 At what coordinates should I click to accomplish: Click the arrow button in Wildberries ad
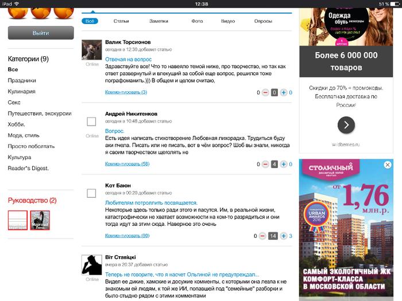tap(346, 124)
